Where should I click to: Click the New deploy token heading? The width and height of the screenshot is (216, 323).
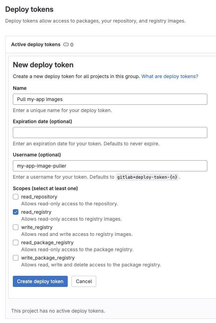tap(43, 65)
